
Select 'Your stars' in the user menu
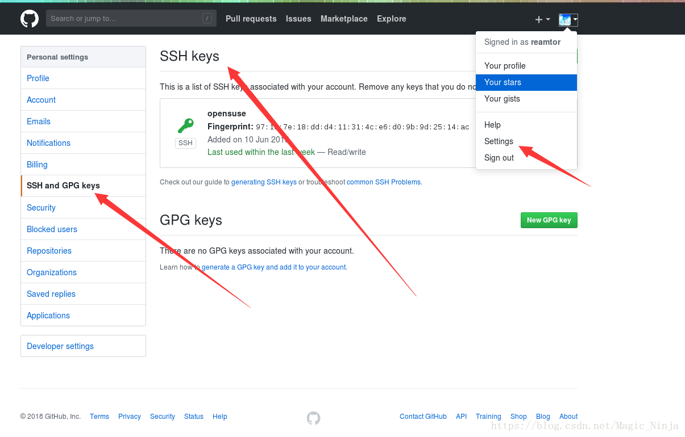526,82
